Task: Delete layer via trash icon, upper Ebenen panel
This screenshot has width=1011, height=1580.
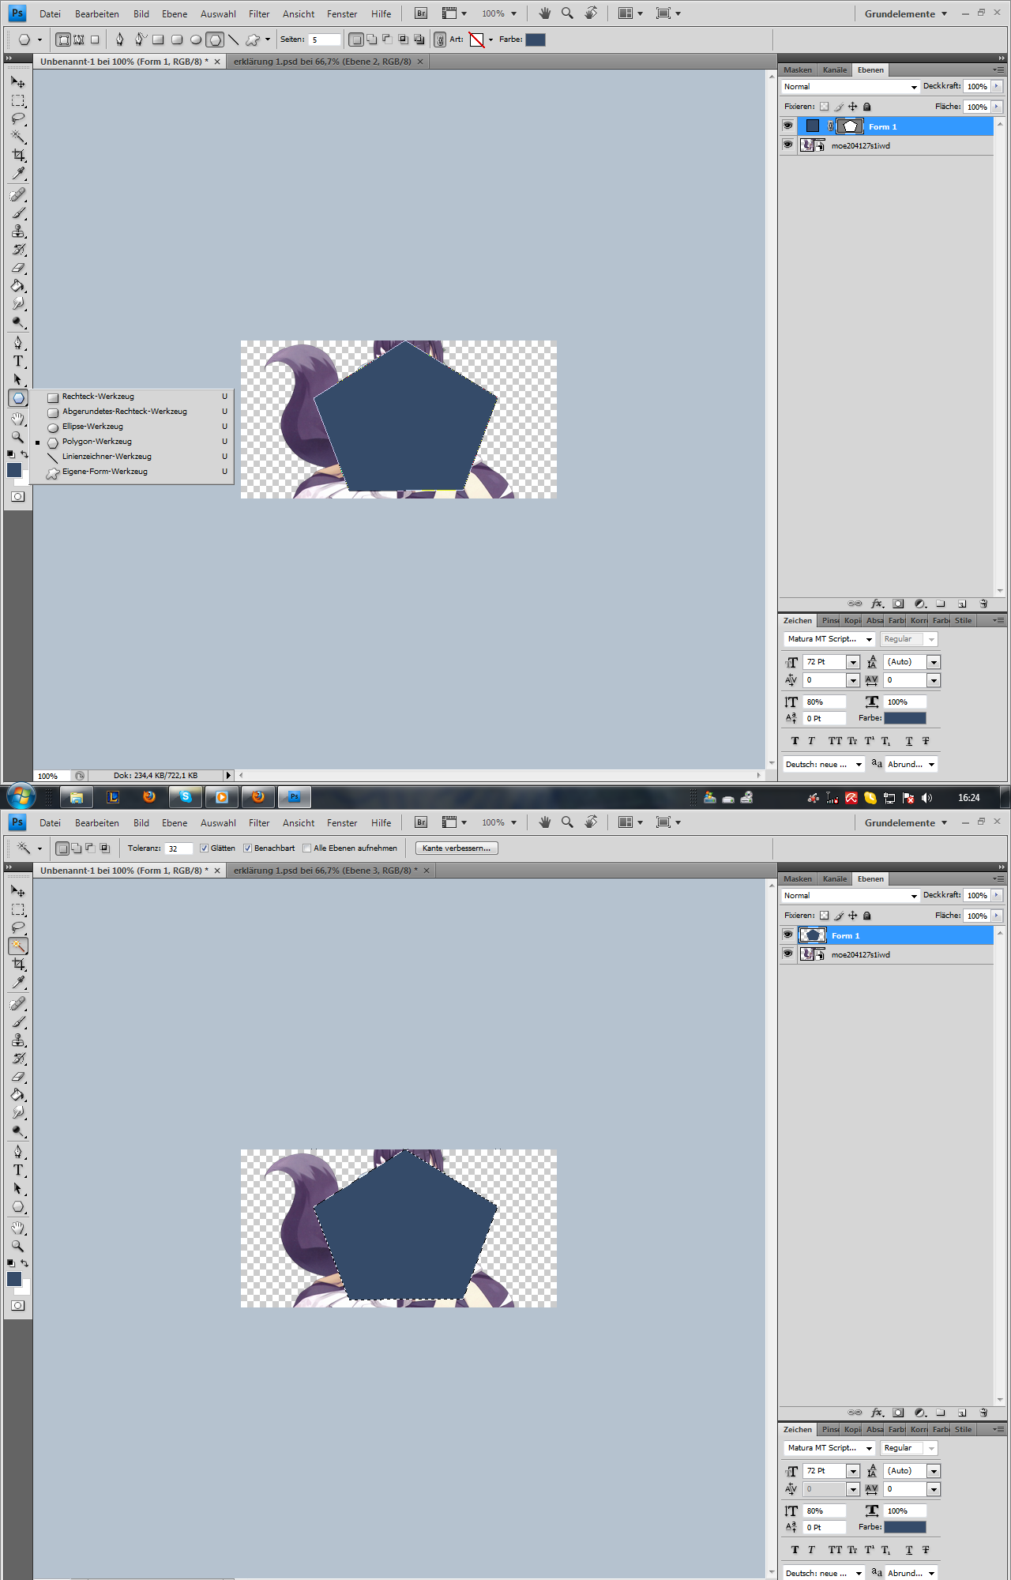Action: coord(983,604)
